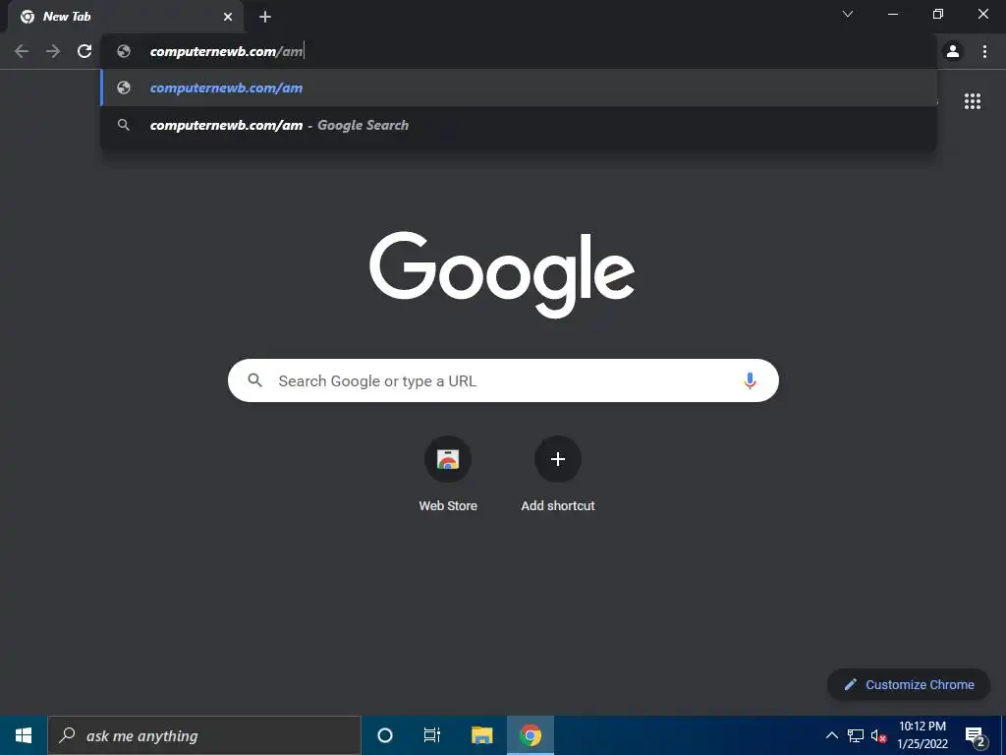
Task: Open Cortana circle icon in taskbar
Action: (x=385, y=735)
